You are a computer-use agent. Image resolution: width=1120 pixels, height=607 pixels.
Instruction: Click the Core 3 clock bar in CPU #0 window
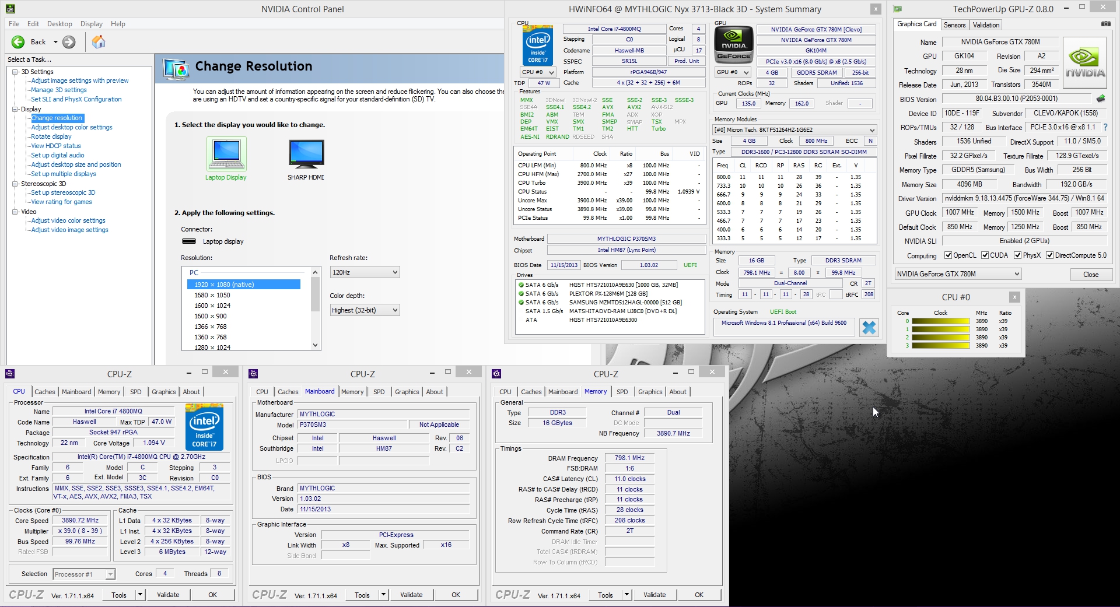coord(940,346)
